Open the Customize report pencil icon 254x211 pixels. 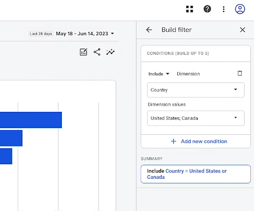84,52
